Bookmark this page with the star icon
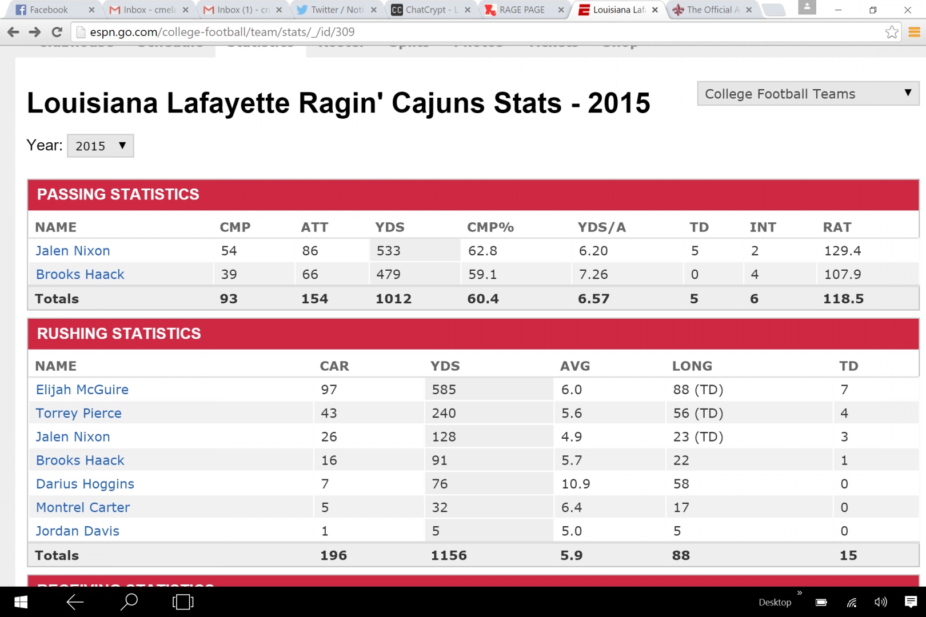 point(891,32)
